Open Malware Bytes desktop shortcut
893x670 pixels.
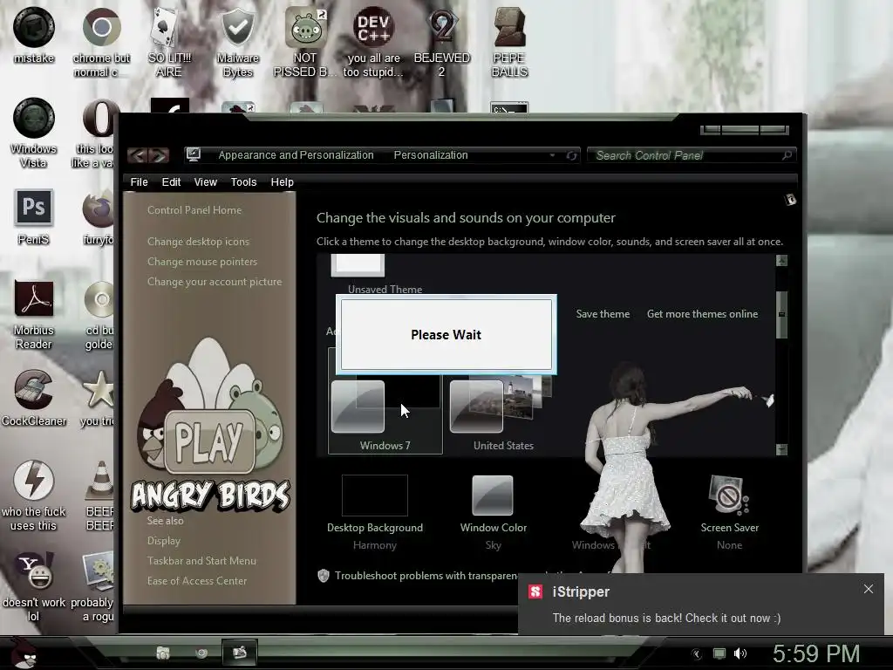(x=237, y=42)
